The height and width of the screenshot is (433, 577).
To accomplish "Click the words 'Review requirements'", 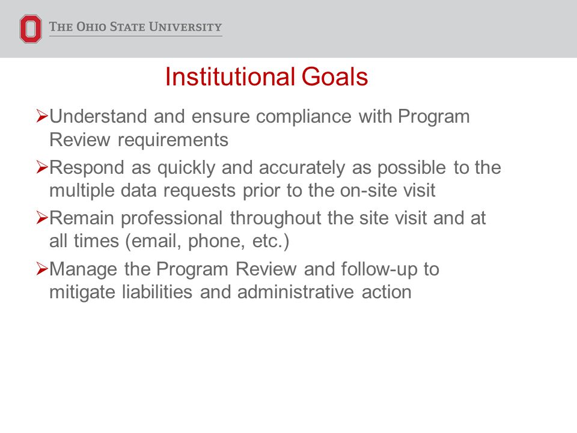I will [x=139, y=140].
